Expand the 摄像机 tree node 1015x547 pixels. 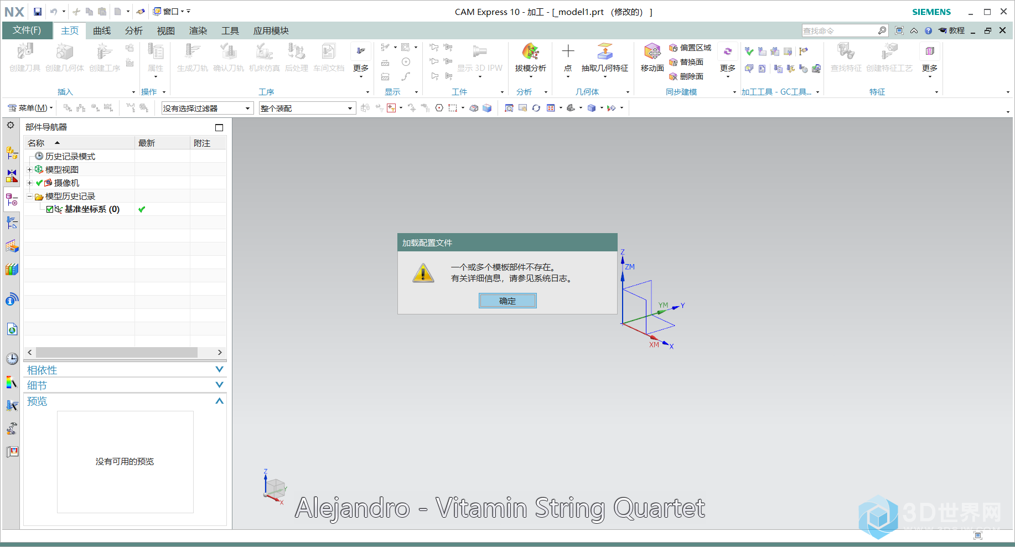tap(30, 183)
